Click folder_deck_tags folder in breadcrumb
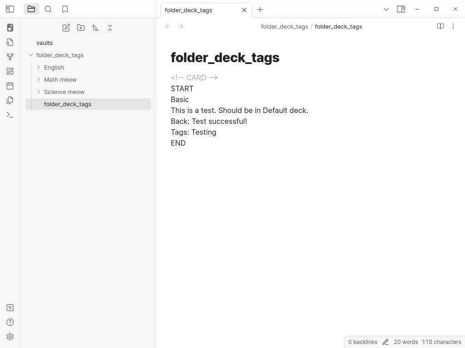 [284, 27]
